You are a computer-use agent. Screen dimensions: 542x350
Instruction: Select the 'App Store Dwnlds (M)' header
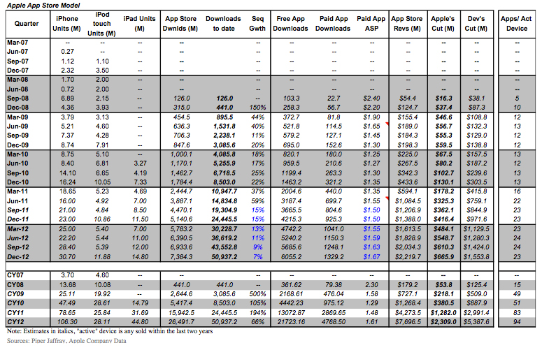(180, 24)
